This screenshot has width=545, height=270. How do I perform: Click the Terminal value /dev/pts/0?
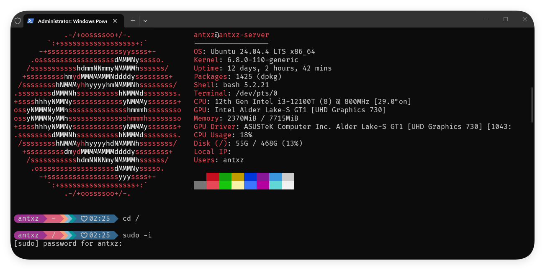tap(257, 93)
